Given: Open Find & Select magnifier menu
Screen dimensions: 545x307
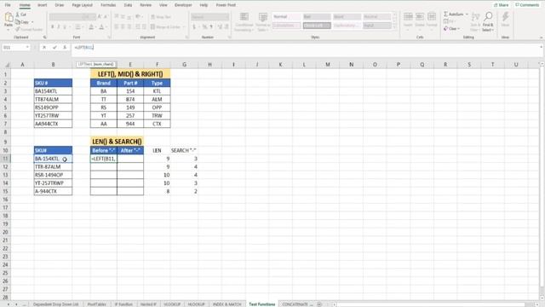Looking at the screenshot, I should [x=488, y=21].
